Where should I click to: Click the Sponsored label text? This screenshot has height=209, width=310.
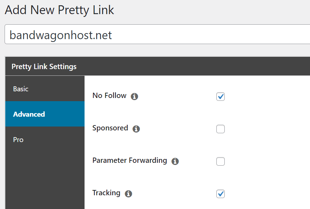pyautogui.click(x=110, y=128)
